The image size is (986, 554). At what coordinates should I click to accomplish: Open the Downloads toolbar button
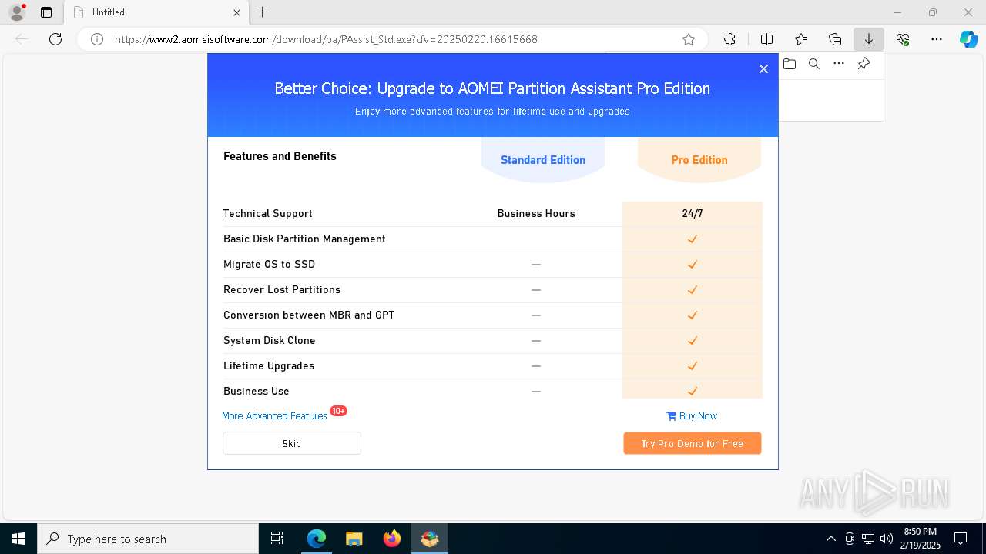[869, 39]
